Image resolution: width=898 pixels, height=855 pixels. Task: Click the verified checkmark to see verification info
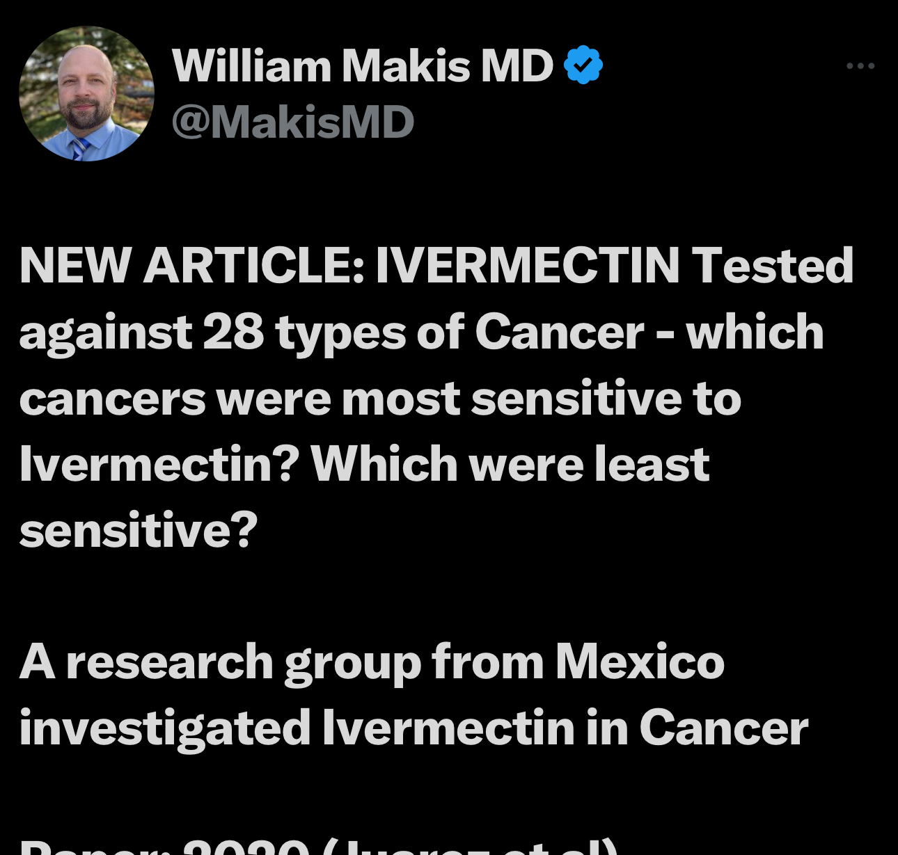click(582, 64)
